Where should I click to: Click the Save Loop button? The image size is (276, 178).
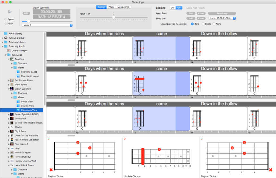point(222,13)
